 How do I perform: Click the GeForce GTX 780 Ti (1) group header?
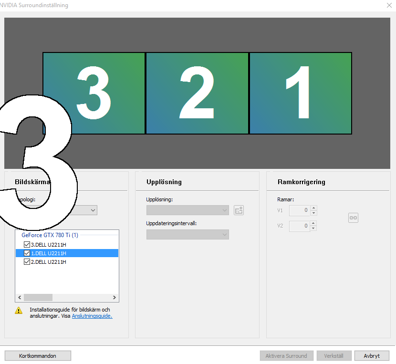(50, 235)
